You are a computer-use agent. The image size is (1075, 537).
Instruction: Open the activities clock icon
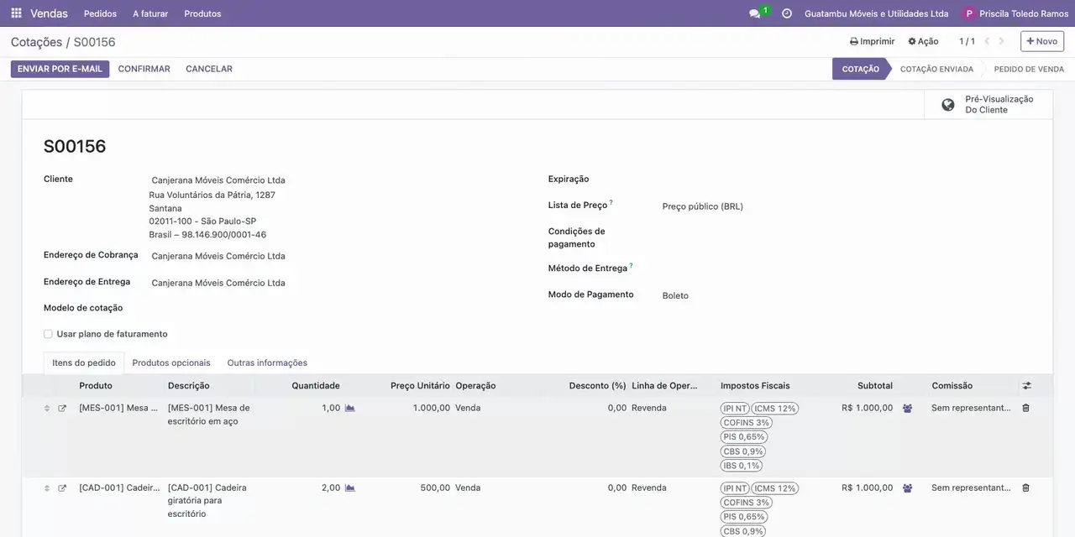click(787, 13)
